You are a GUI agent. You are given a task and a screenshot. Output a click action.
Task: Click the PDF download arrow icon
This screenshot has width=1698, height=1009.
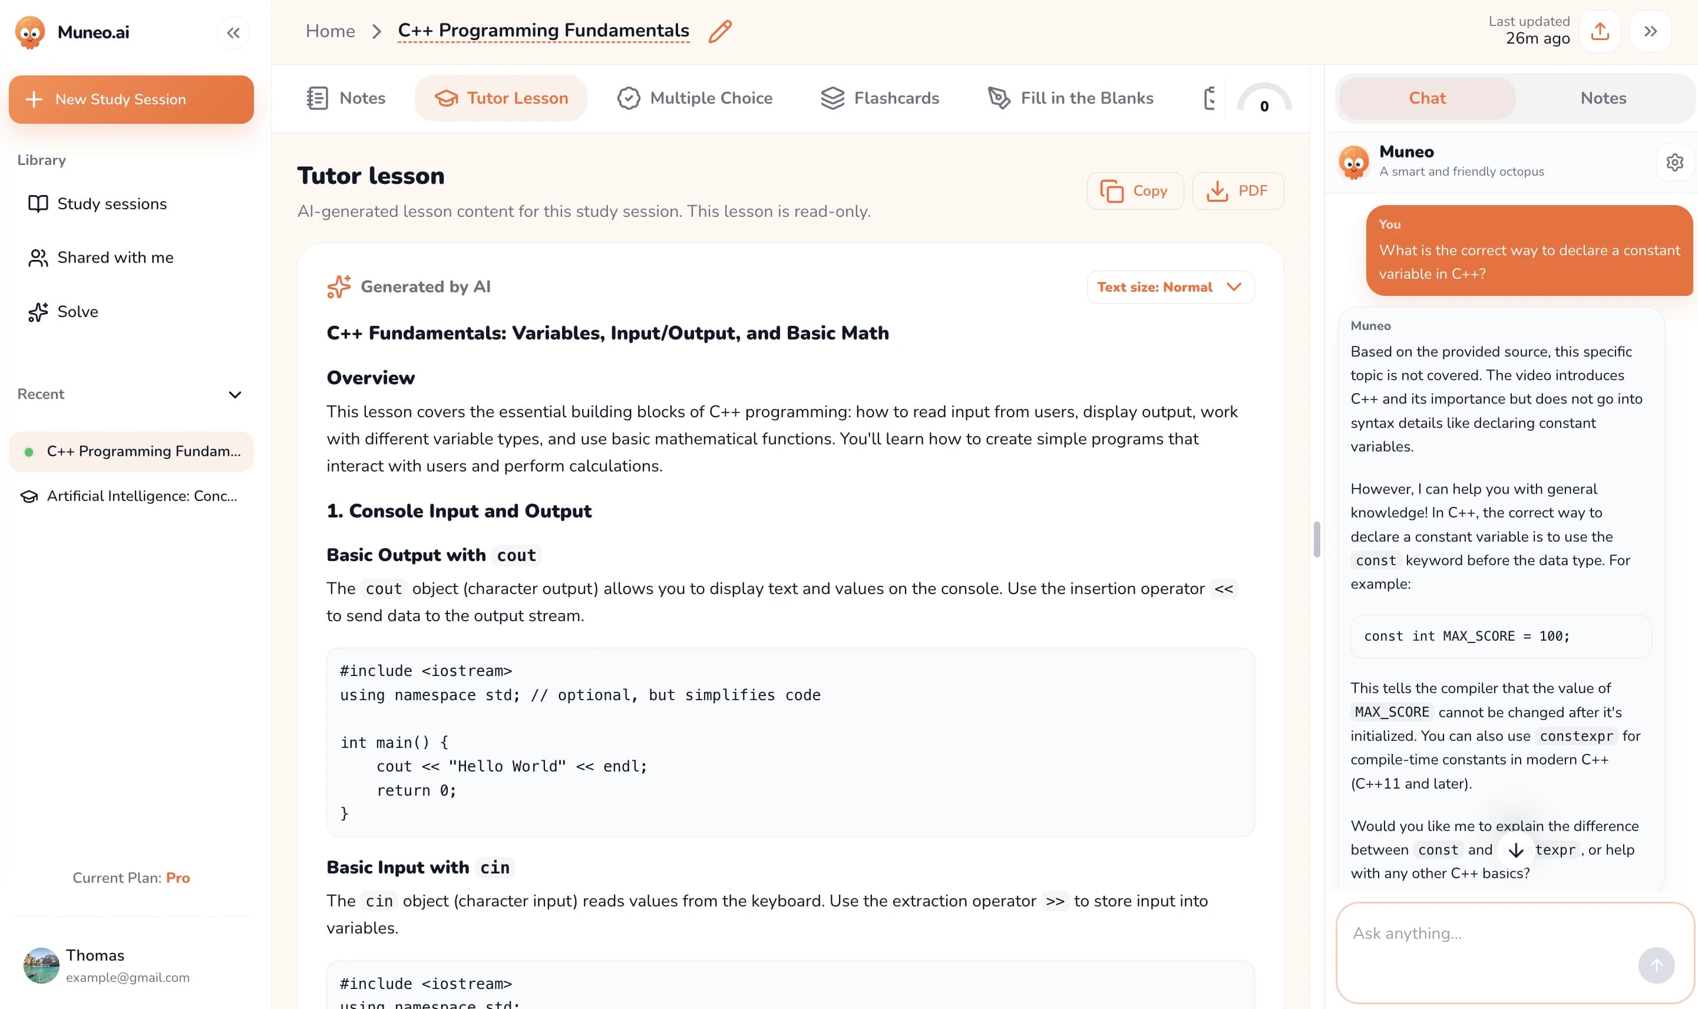[x=1217, y=191]
